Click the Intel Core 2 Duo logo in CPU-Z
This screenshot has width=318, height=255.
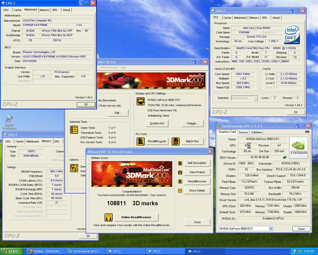coord(292,34)
